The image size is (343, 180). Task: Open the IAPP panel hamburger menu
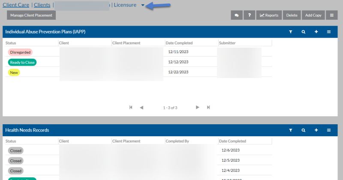[x=329, y=32]
